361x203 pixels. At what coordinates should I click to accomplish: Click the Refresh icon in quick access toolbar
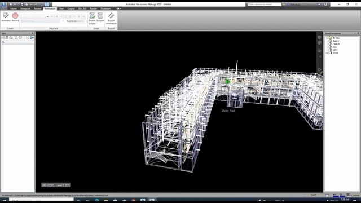[27, 4]
